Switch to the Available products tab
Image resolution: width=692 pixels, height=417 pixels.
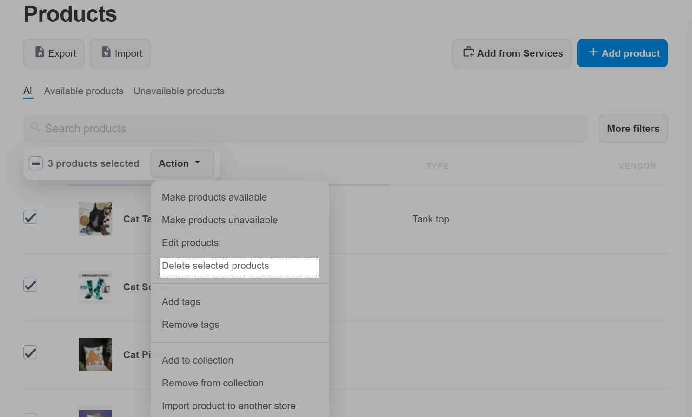83,91
